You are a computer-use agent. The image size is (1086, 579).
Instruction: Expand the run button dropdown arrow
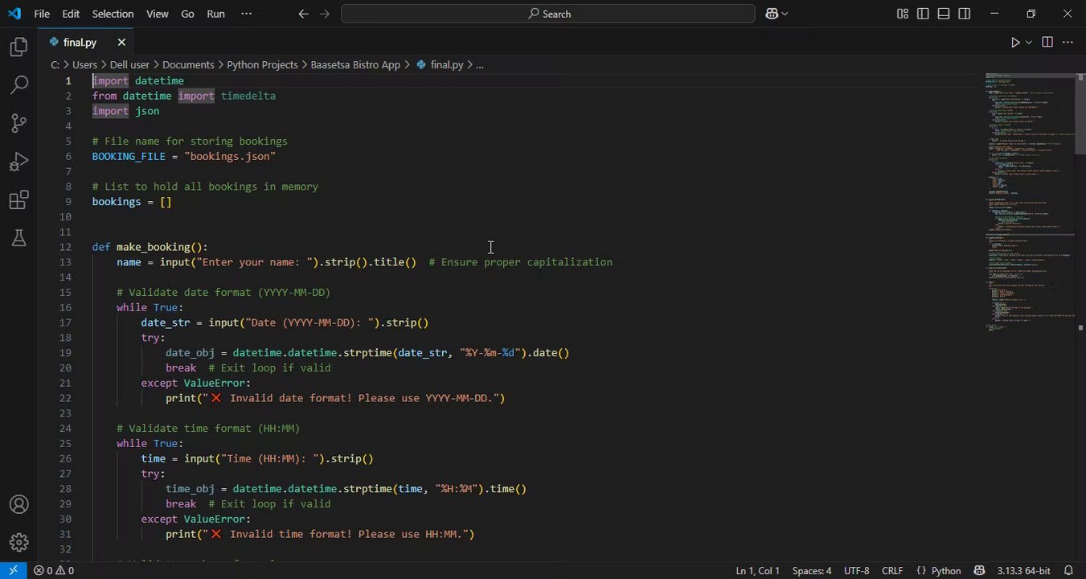(x=1028, y=43)
